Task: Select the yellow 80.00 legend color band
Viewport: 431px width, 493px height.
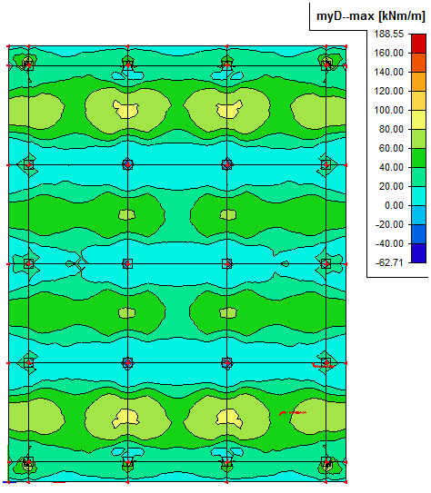Action: [418, 120]
